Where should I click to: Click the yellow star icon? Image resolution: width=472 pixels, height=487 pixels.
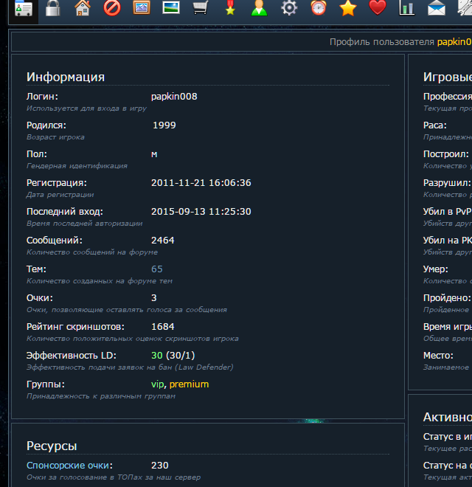(348, 8)
